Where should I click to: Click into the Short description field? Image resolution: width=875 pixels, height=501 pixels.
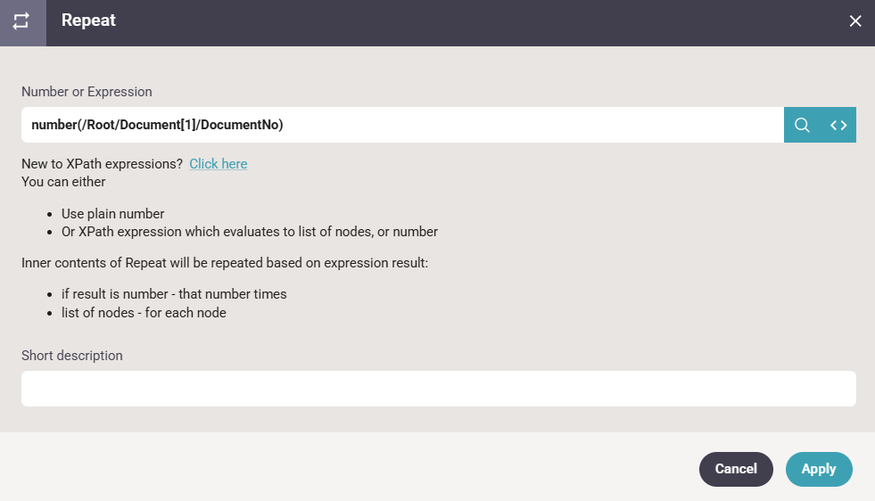pyautogui.click(x=438, y=389)
